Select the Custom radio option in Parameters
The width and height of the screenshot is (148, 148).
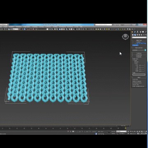point(135,63)
